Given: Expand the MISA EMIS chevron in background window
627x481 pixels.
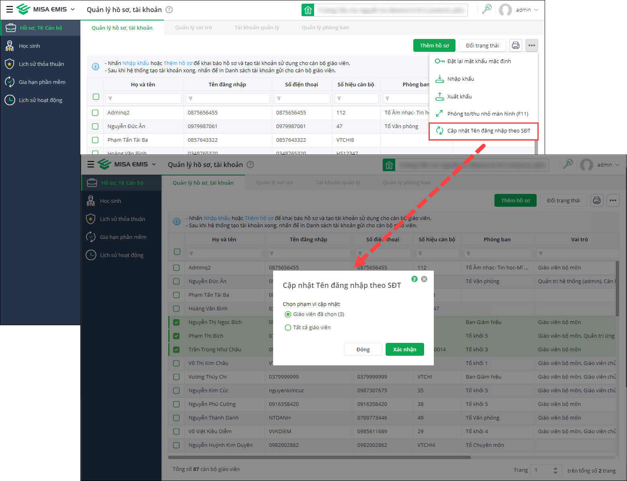Looking at the screenshot, I should coord(73,9).
